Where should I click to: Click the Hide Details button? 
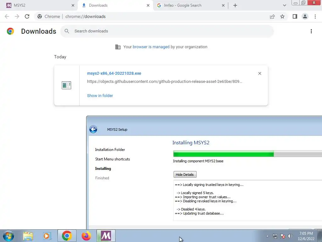pos(185,175)
